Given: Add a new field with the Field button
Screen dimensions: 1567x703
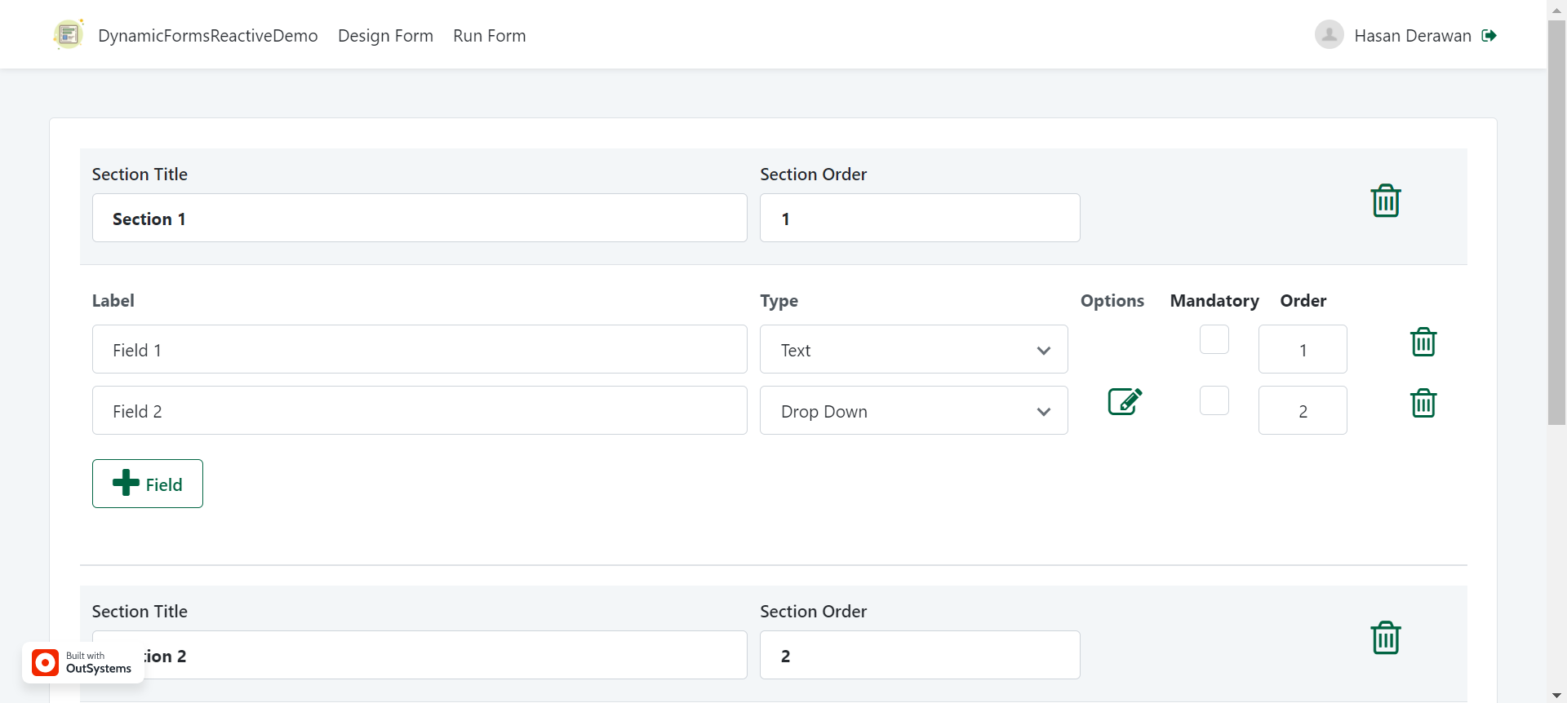Looking at the screenshot, I should click(x=148, y=484).
